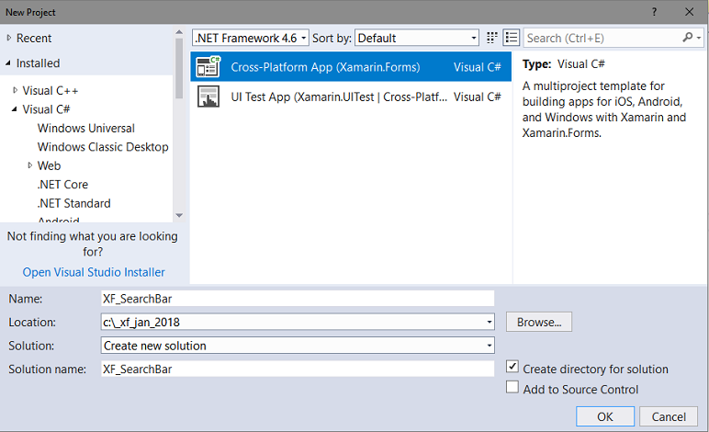Click tree scrollbar up arrow
The image size is (709, 432).
[x=179, y=32]
